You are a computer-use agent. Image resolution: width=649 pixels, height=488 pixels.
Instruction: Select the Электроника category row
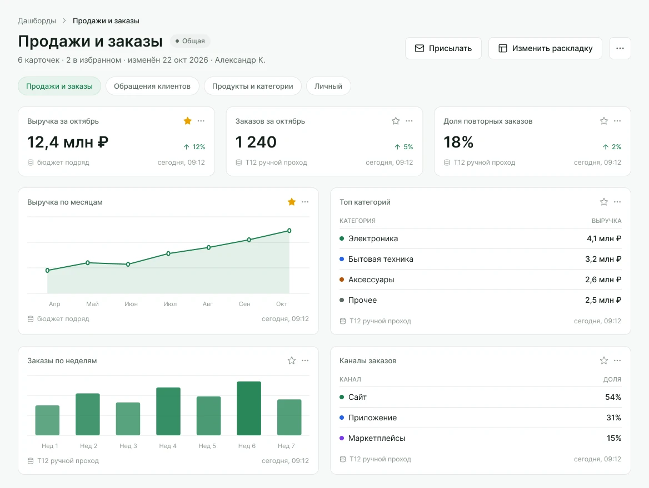point(480,238)
